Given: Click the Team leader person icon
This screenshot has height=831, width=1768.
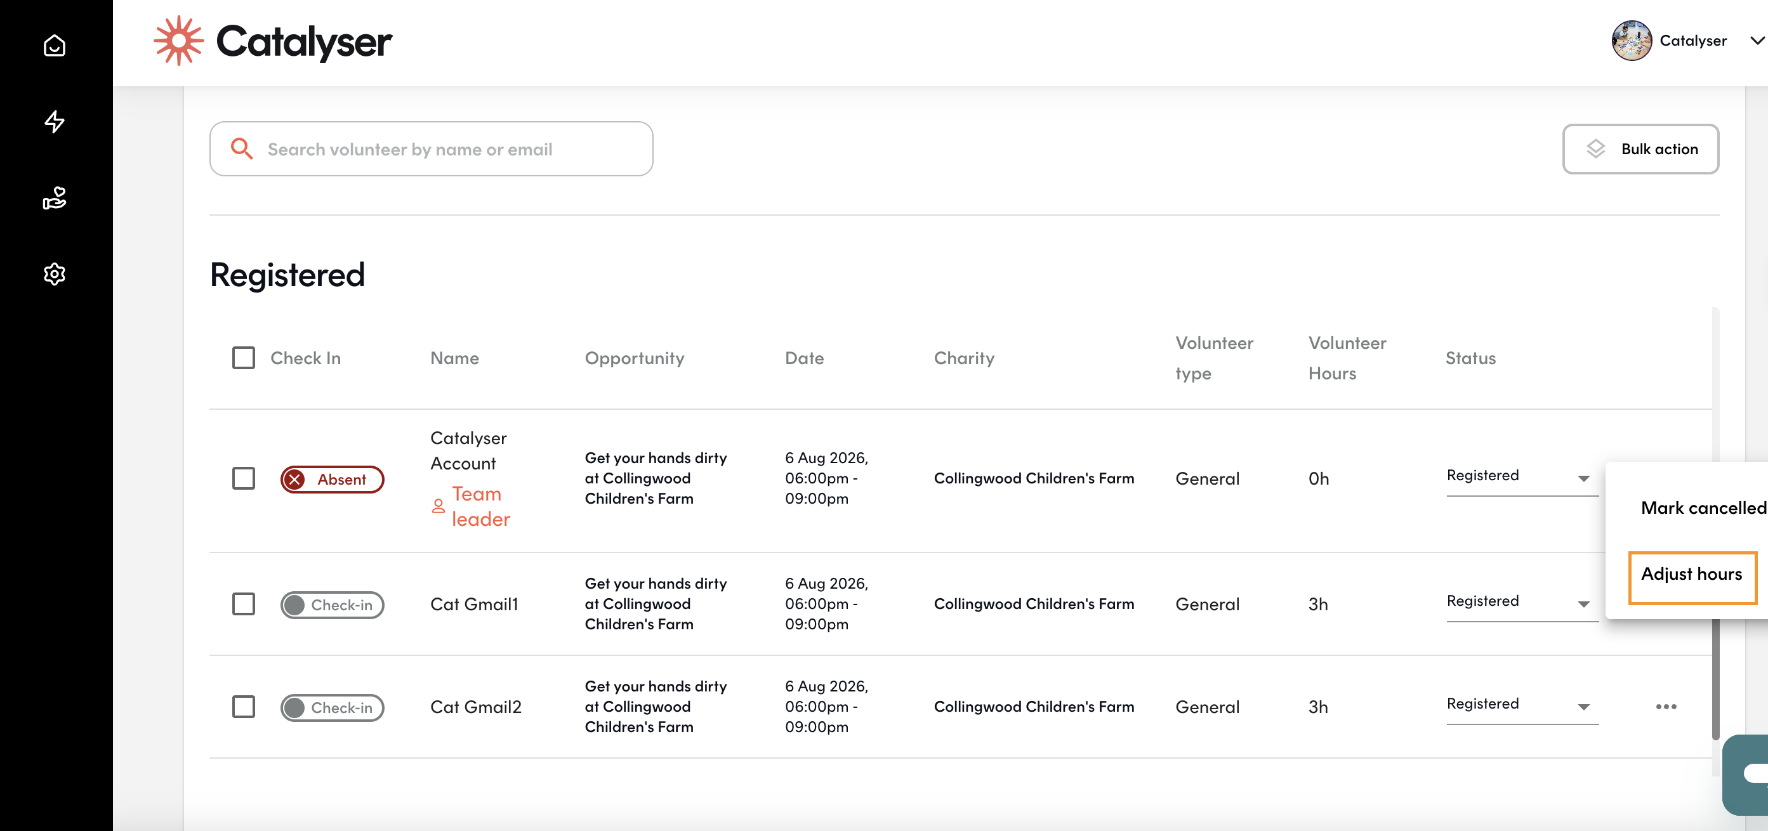Looking at the screenshot, I should coord(438,506).
